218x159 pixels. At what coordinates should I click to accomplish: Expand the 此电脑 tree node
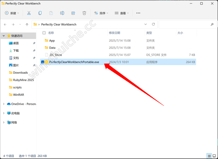coord(4,113)
